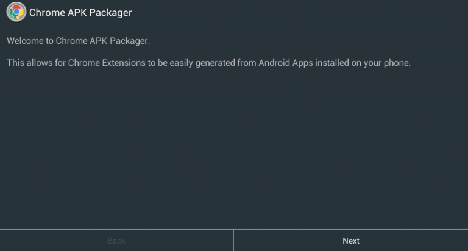The height and width of the screenshot is (251, 468).
Task: Click the vertical divider between Back and Next
Action: (233, 241)
